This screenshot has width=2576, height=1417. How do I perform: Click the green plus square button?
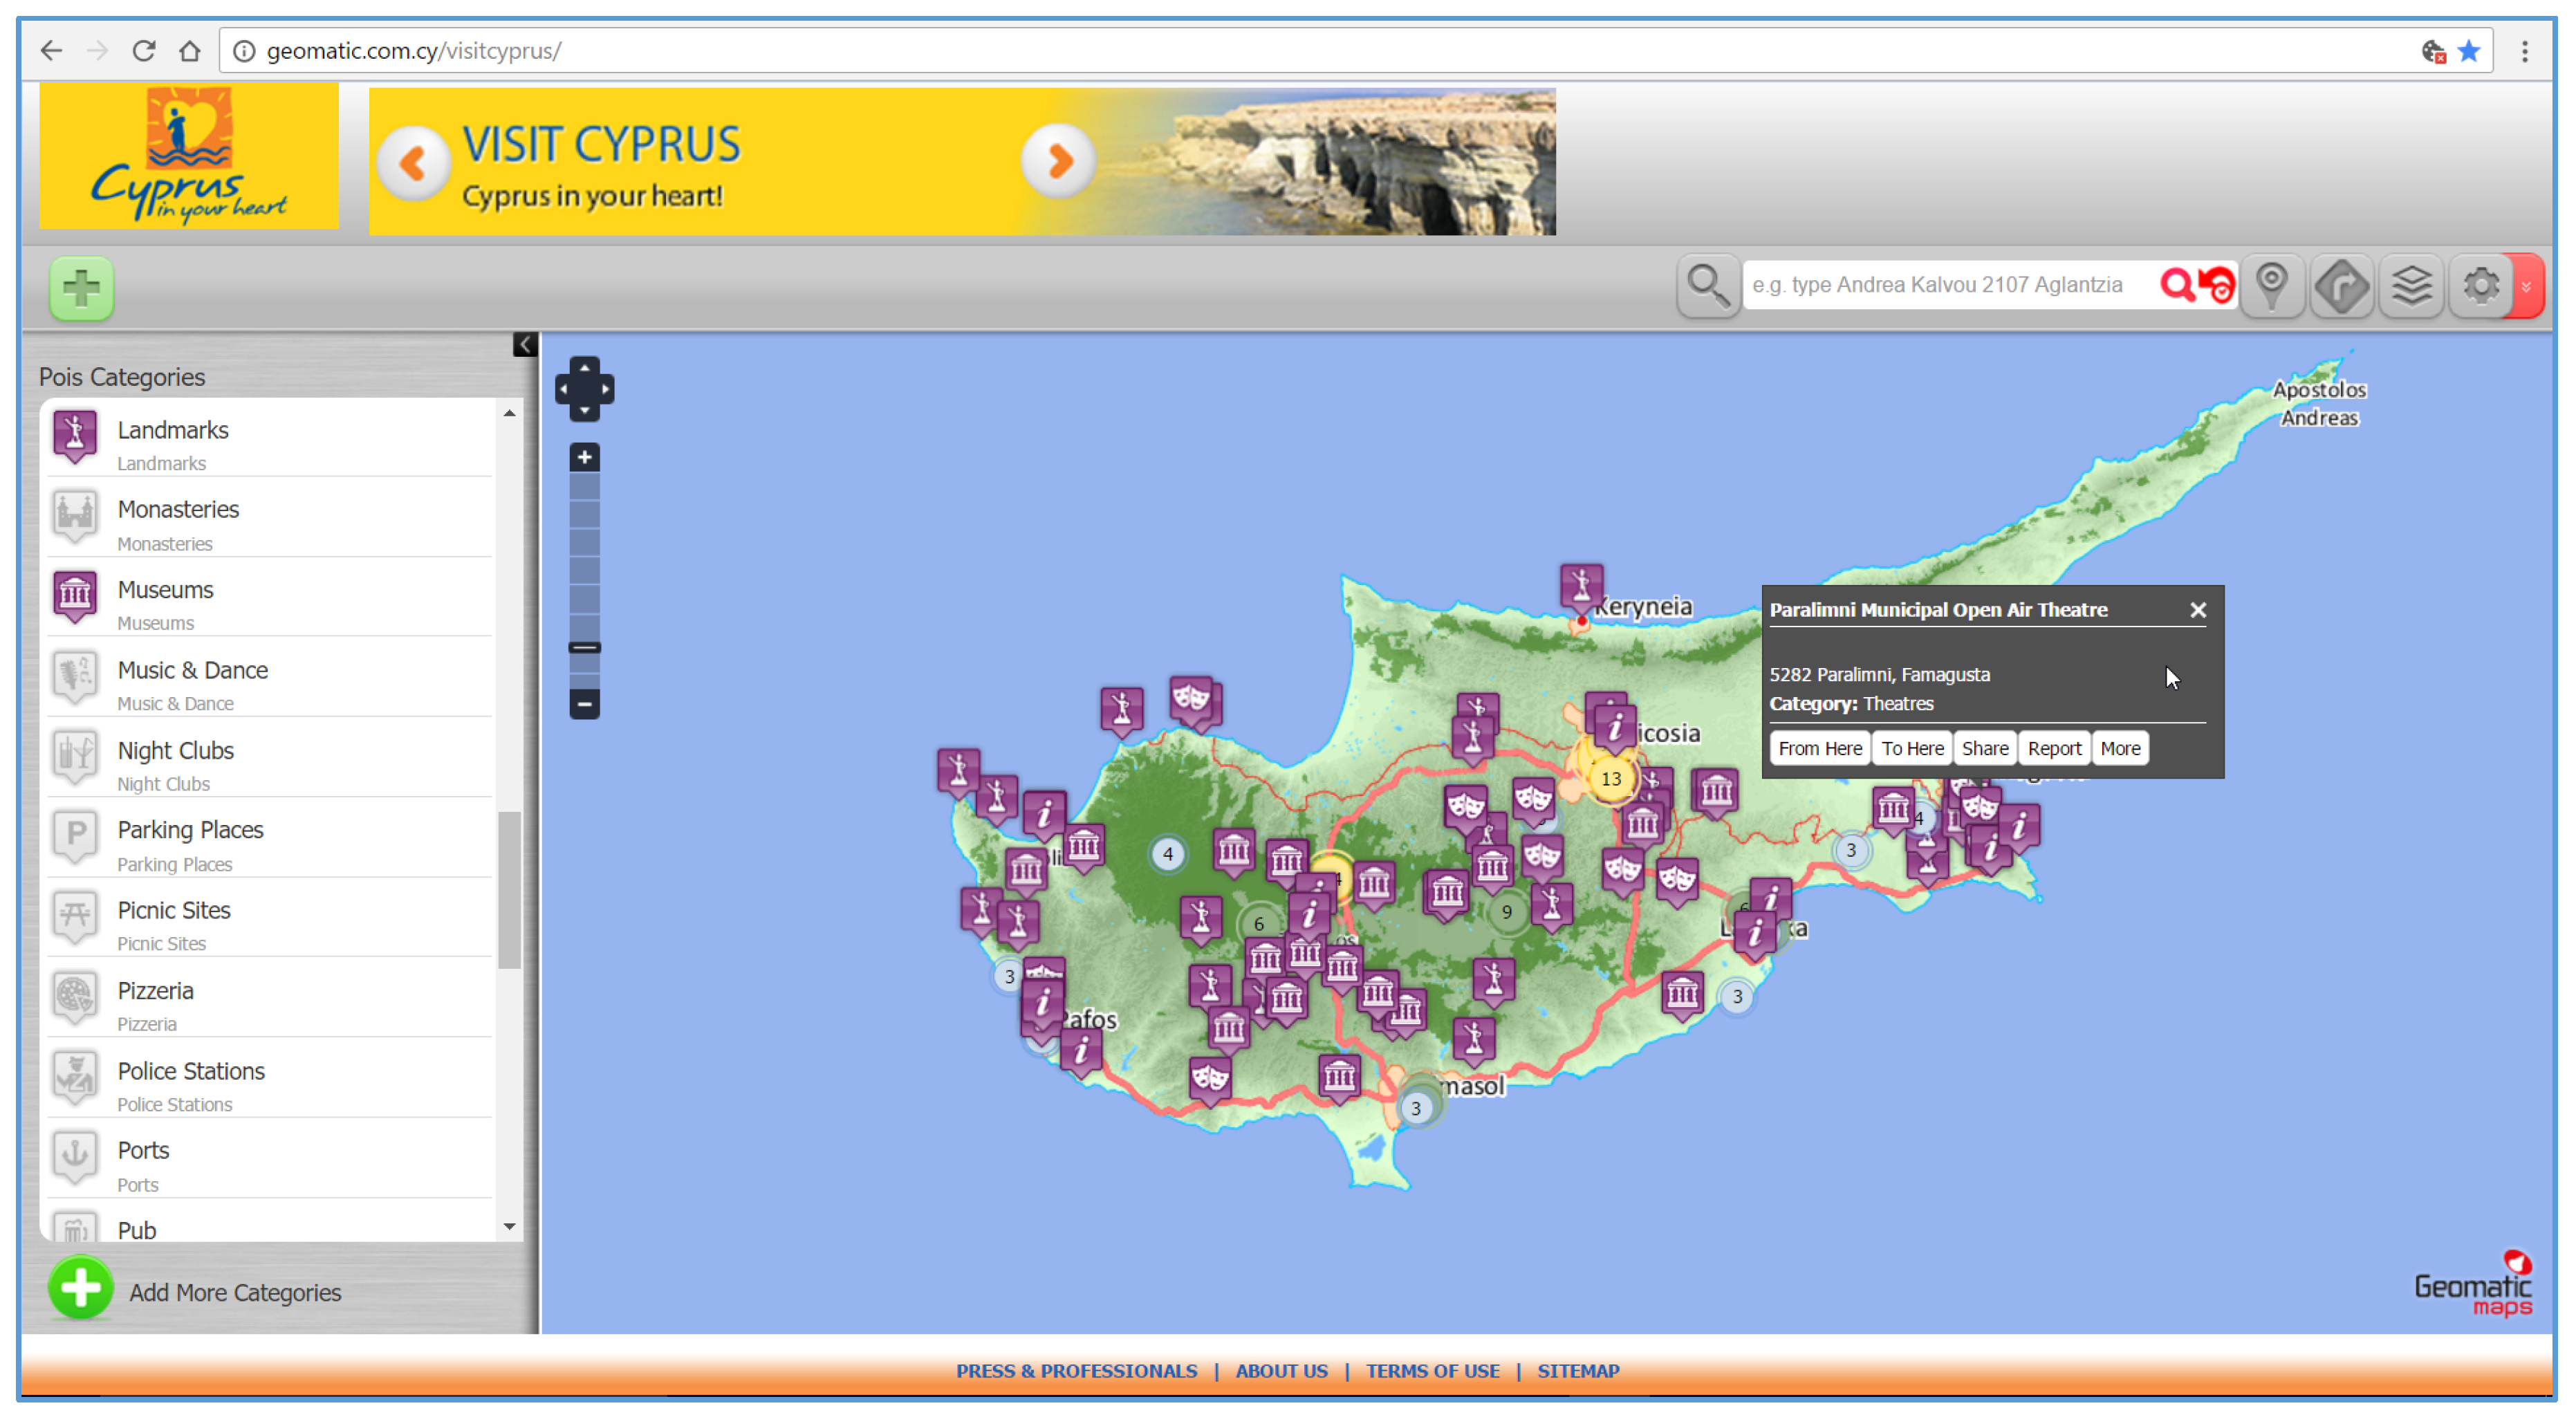tap(82, 289)
